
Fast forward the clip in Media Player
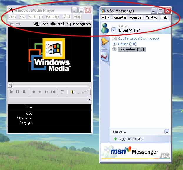[x=46, y=92]
